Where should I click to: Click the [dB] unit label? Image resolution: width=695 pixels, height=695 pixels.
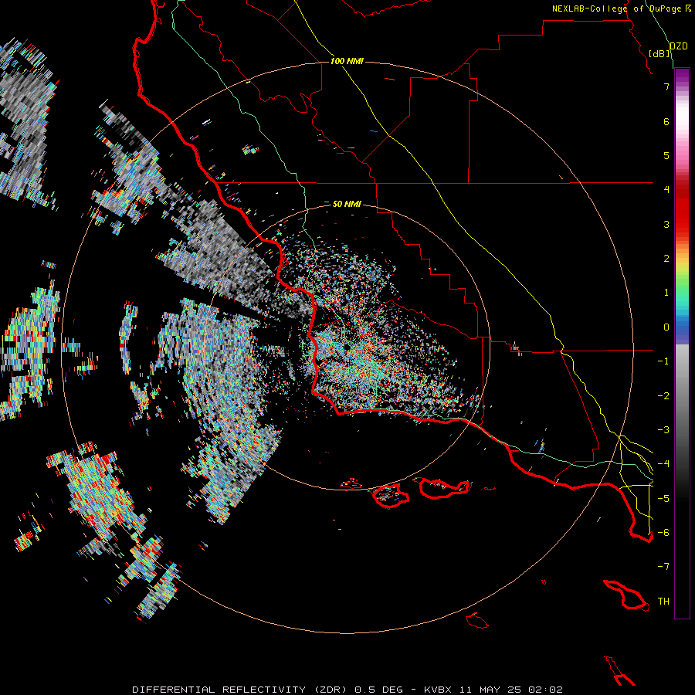659,53
